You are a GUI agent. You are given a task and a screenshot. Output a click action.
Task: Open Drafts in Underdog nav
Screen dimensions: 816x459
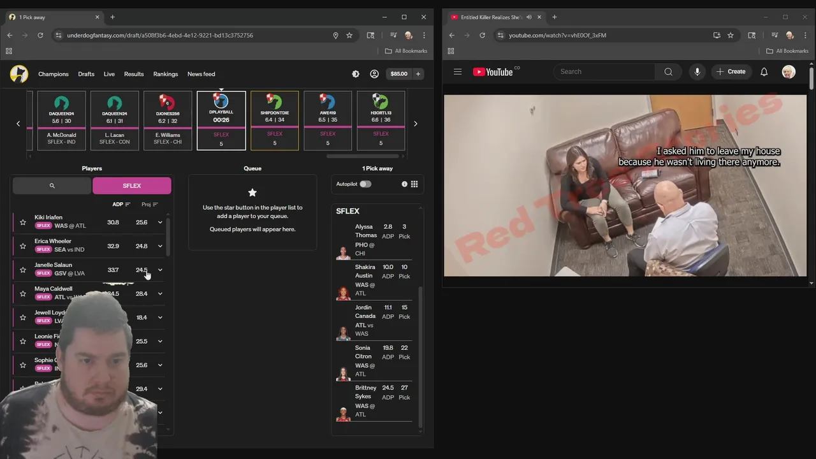(x=86, y=74)
